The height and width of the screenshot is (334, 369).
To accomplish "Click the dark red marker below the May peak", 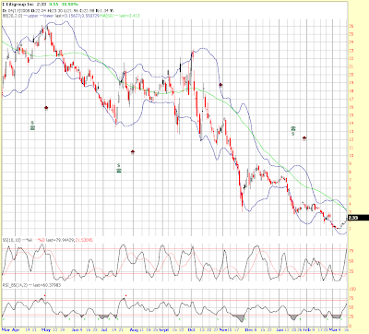I will 46,108.
